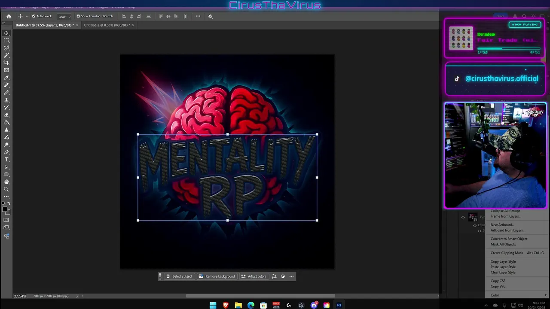Open more align options (three dots)
The image size is (550, 309).
[198, 16]
